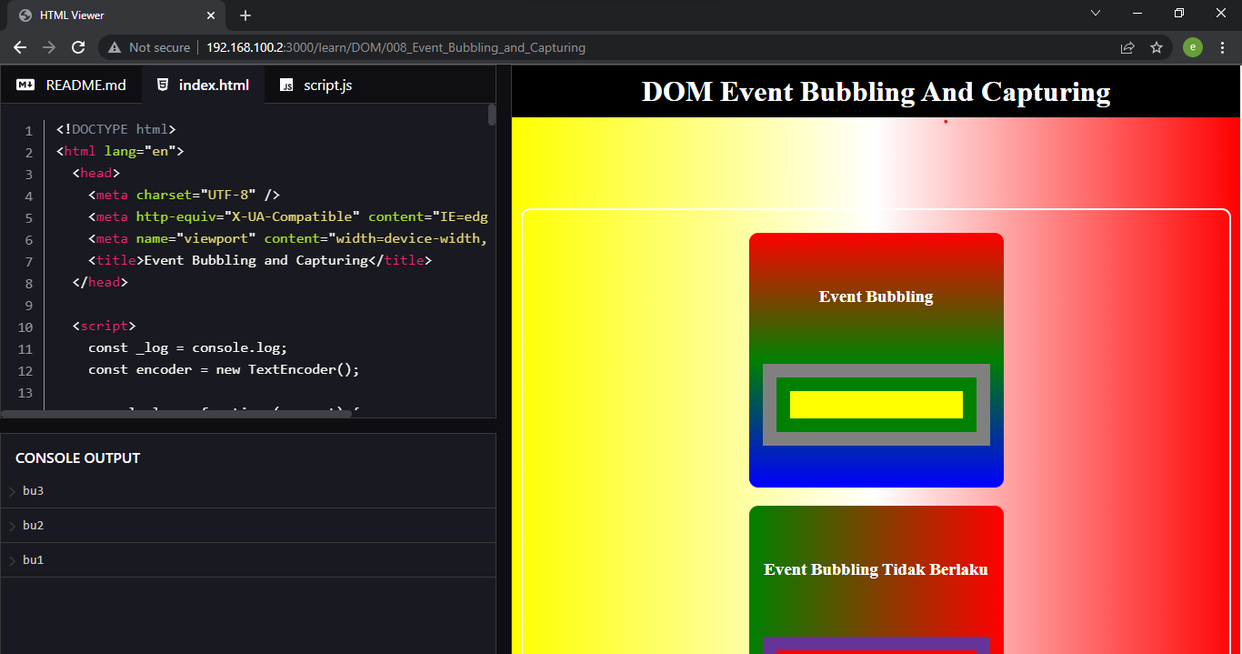
Task: Click the const encoder code line
Action: click(x=224, y=369)
